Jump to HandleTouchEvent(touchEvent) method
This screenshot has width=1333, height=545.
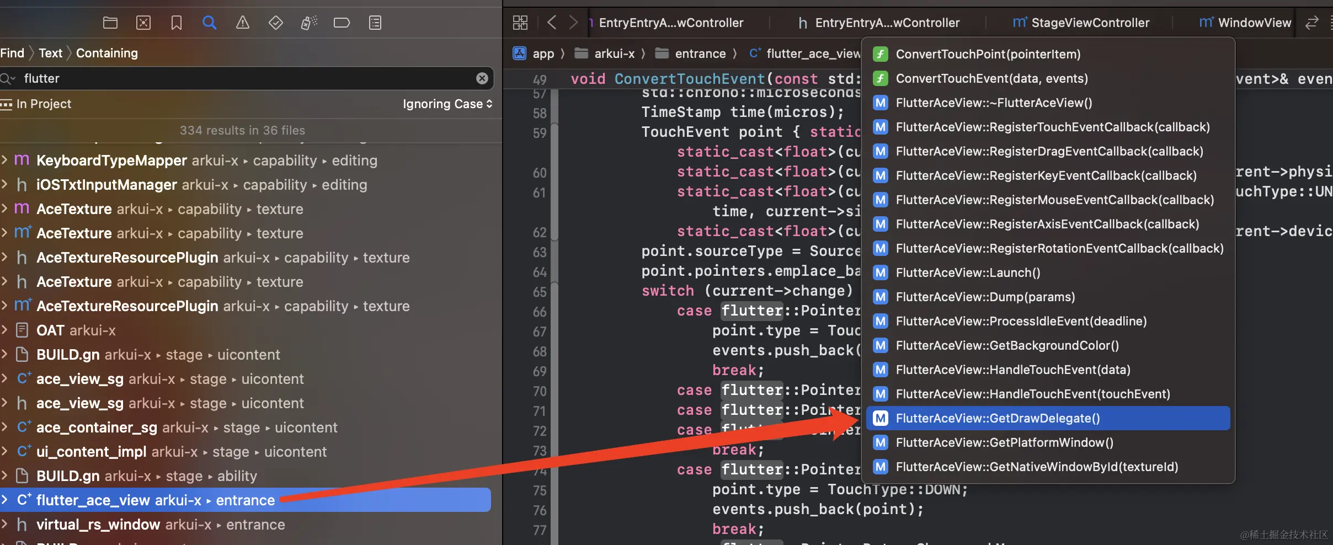(1048, 394)
